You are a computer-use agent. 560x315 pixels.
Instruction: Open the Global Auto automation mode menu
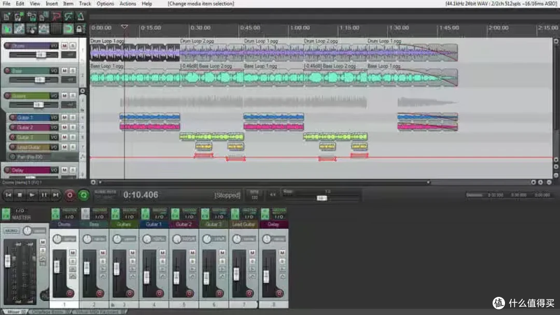pyautogui.click(x=105, y=194)
